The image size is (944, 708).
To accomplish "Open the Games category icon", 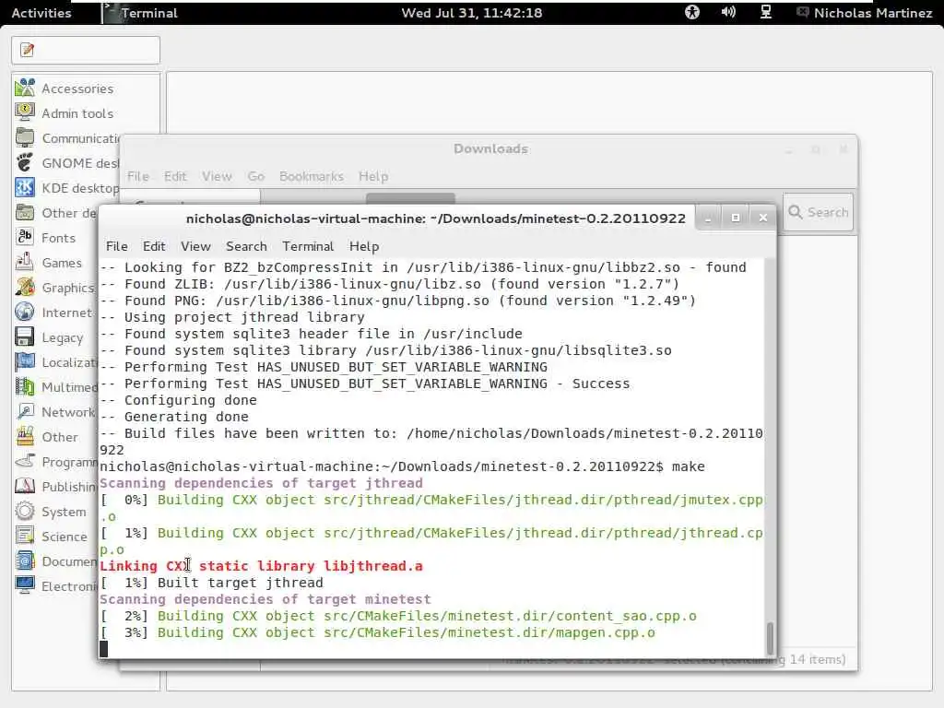I will point(25,263).
